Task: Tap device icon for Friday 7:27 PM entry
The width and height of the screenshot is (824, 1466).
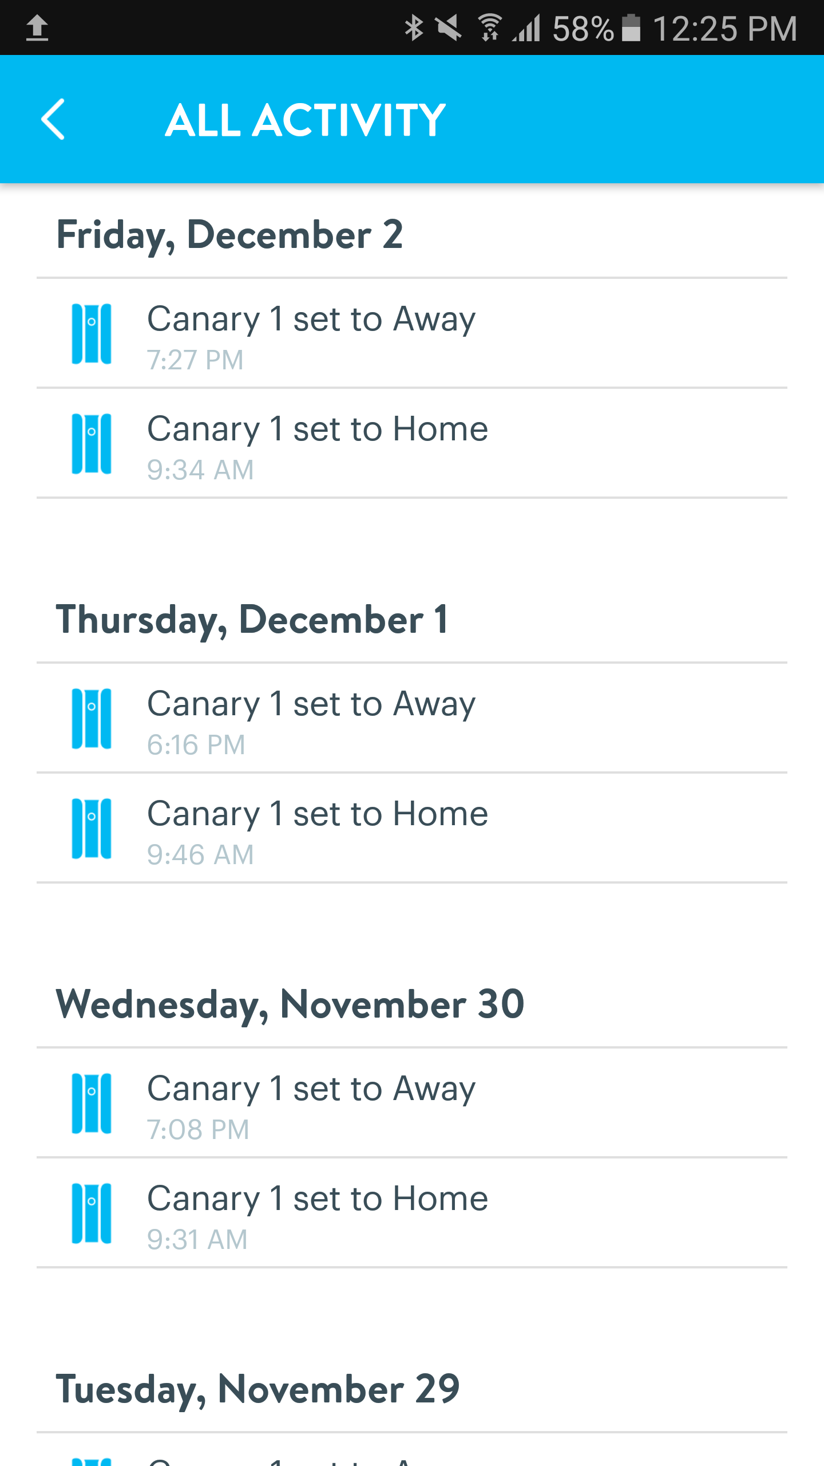Action: coord(91,334)
